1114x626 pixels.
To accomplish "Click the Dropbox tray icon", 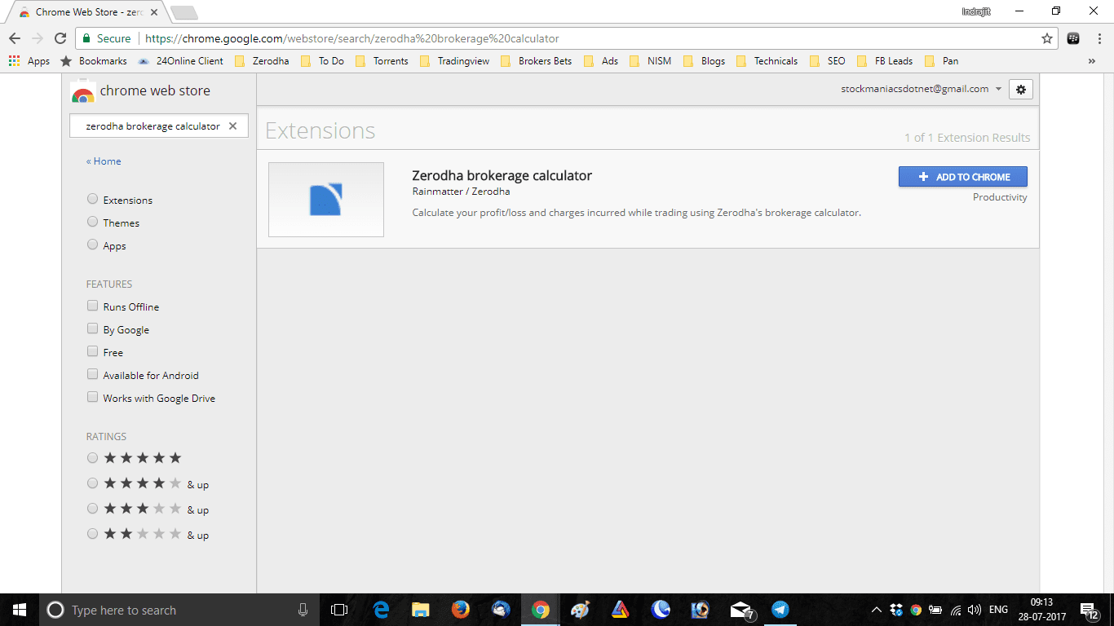I will coord(896,610).
